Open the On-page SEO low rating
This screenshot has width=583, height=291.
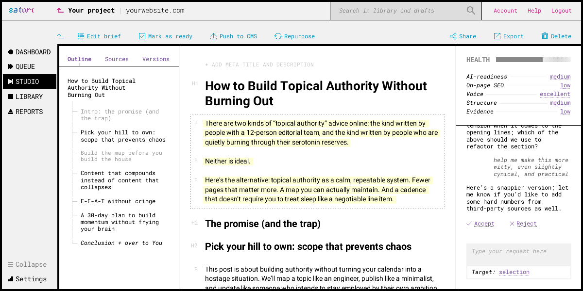pos(565,85)
